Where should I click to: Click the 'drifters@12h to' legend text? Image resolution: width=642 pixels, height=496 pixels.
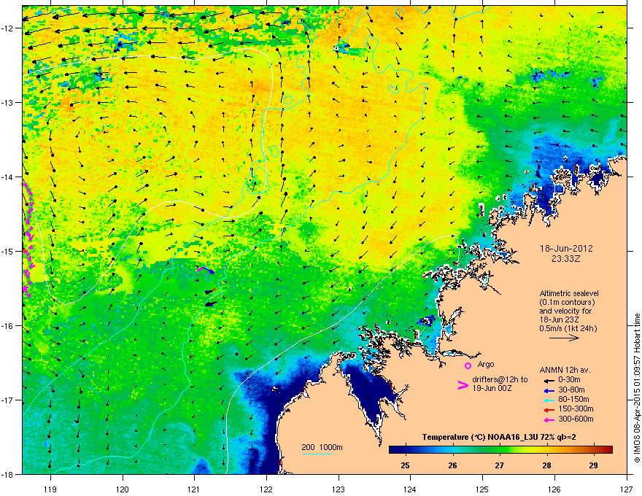tap(500, 380)
